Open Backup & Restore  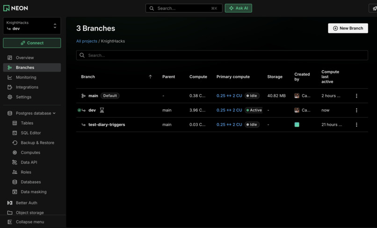click(37, 142)
